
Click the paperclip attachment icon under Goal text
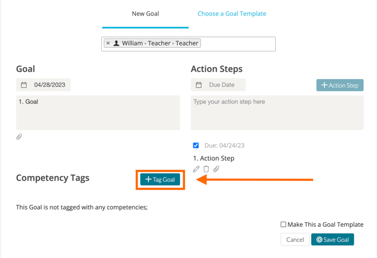(19, 137)
